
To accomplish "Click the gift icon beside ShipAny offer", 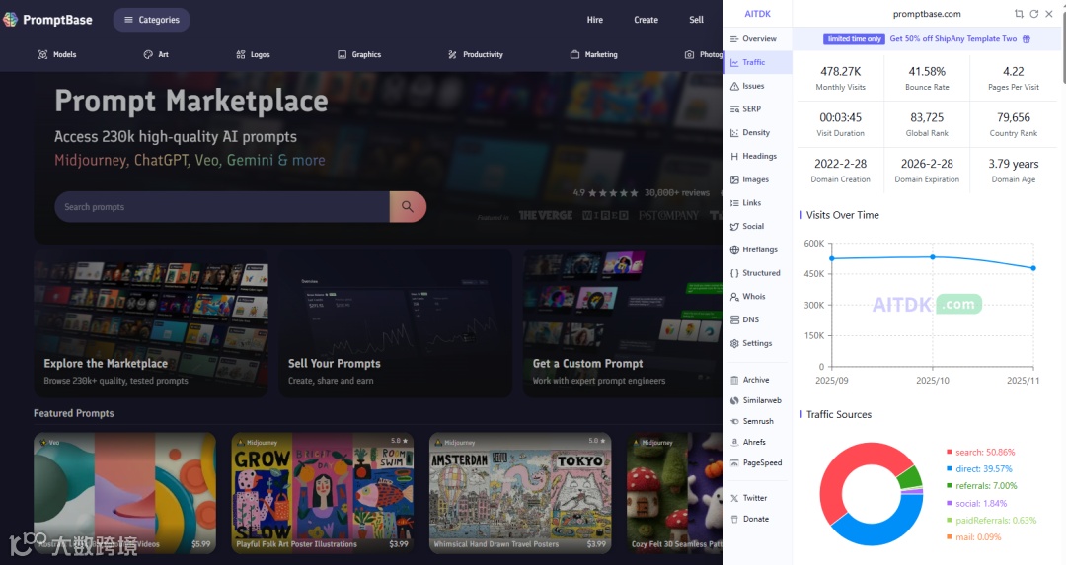I will (1027, 39).
